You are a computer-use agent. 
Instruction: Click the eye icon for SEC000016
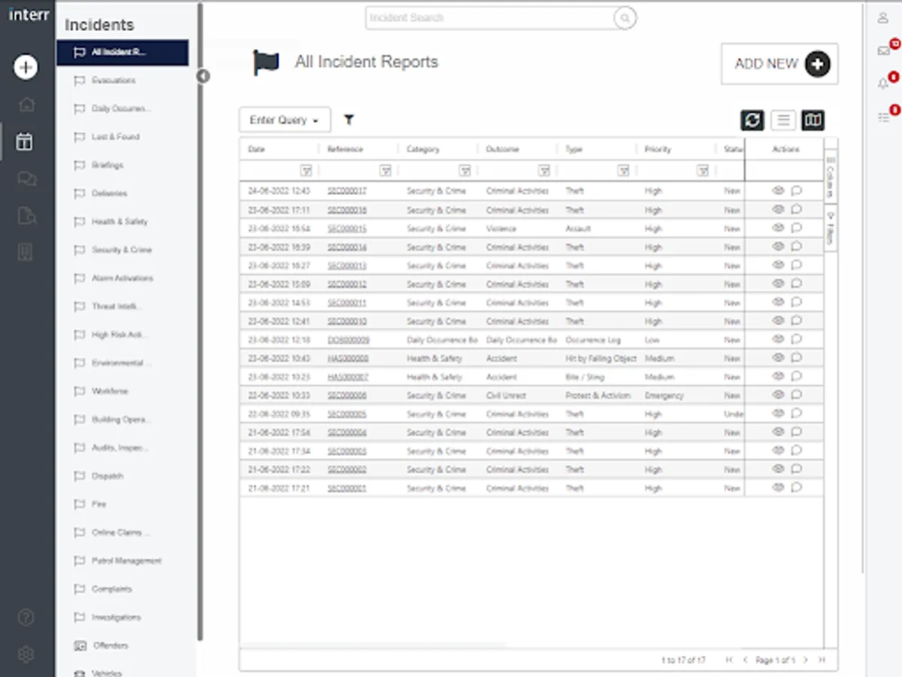tap(778, 210)
